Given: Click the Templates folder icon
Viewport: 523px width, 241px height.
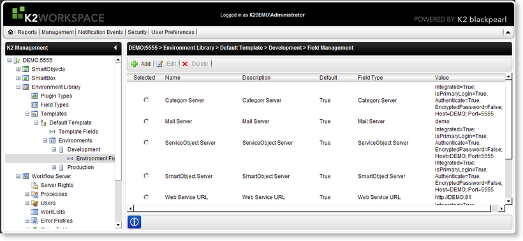Looking at the screenshot, I should (34, 114).
